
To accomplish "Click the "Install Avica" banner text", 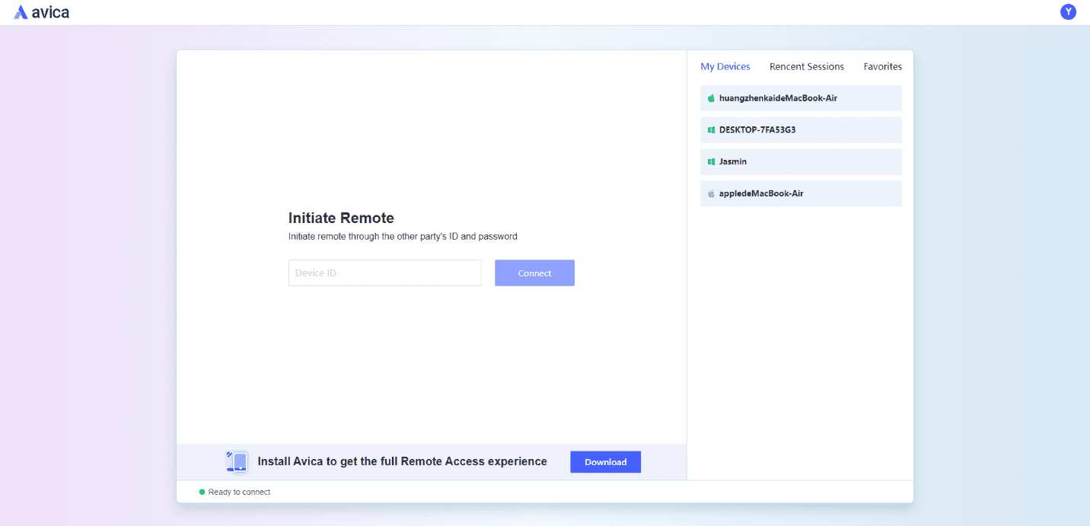I will tap(402, 461).
